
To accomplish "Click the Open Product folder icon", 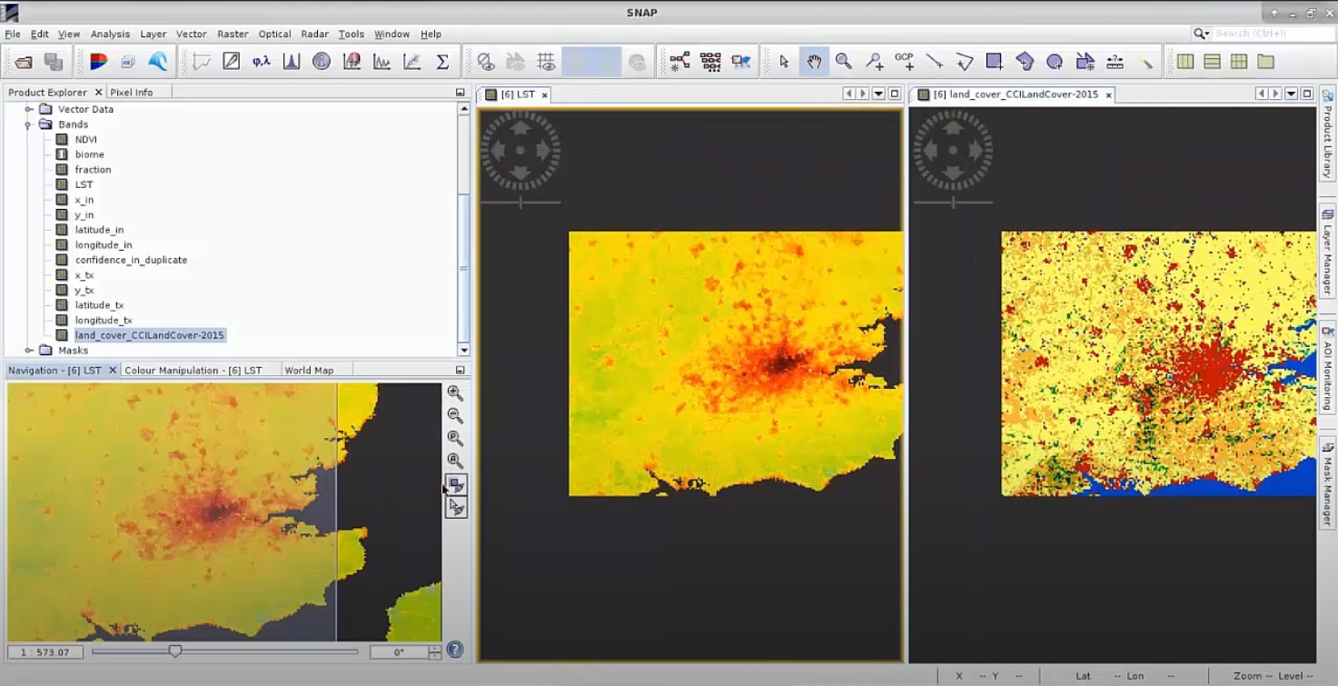I will [x=24, y=62].
